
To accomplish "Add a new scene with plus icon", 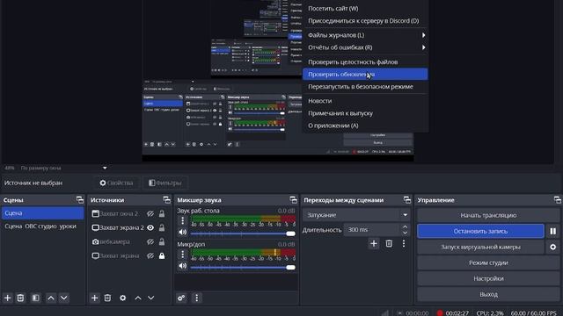I will pyautogui.click(x=8, y=298).
